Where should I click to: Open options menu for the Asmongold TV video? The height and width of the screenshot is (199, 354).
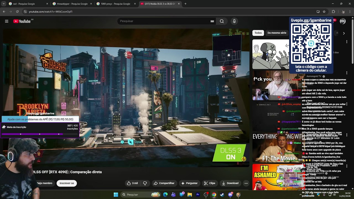pyautogui.click(x=347, y=73)
